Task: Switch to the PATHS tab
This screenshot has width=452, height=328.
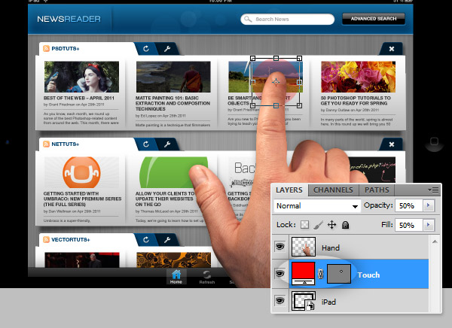Action: pos(377,190)
